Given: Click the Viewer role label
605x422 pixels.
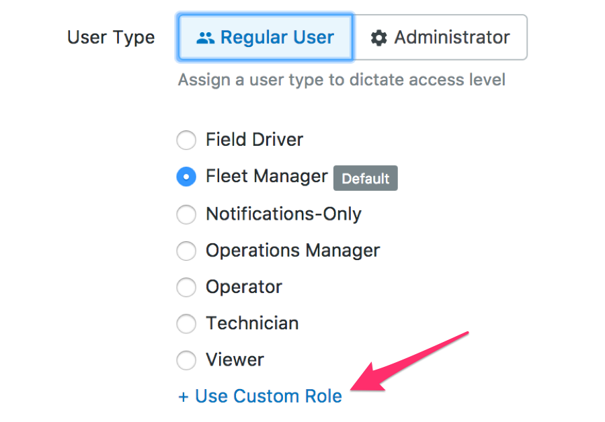Looking at the screenshot, I should tap(235, 360).
